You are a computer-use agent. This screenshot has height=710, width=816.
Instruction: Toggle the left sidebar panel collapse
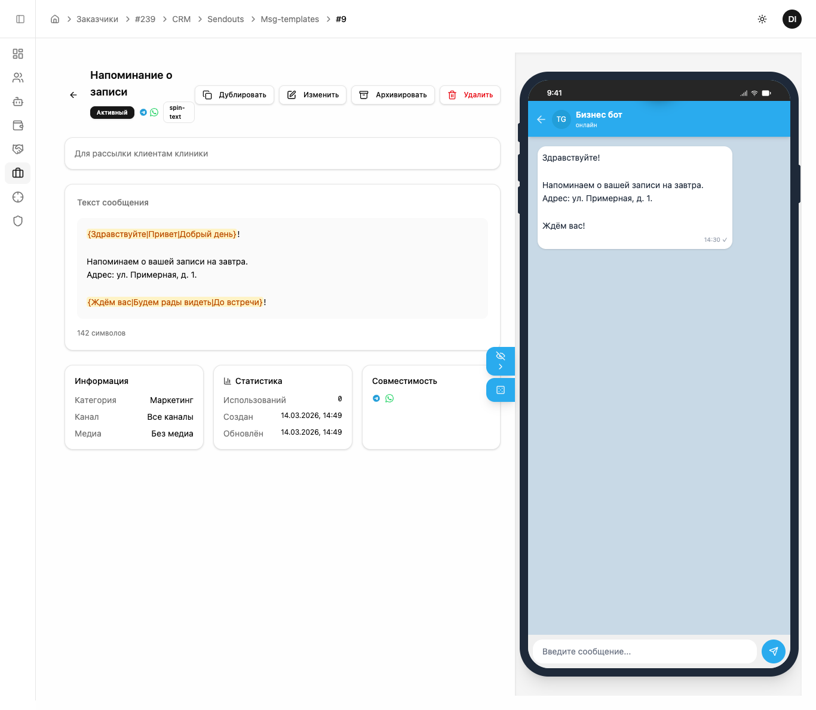(x=20, y=19)
